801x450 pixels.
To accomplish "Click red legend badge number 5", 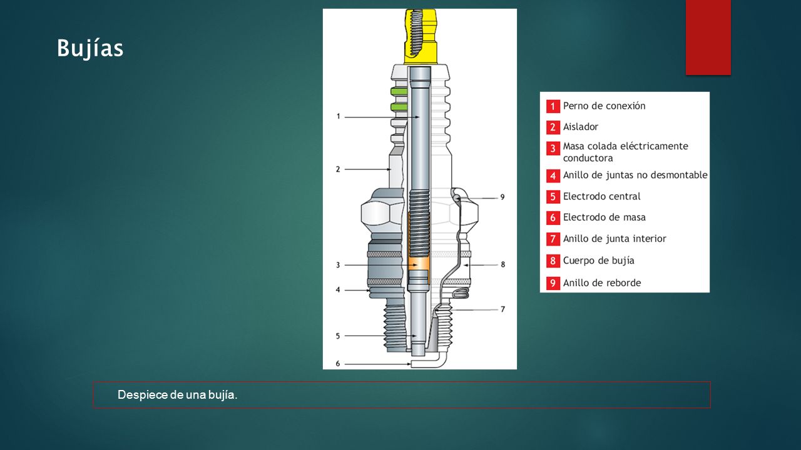I will click(x=553, y=197).
